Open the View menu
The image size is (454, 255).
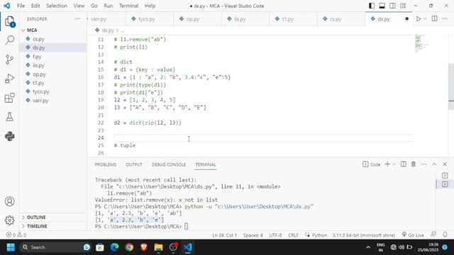[x=79, y=6]
